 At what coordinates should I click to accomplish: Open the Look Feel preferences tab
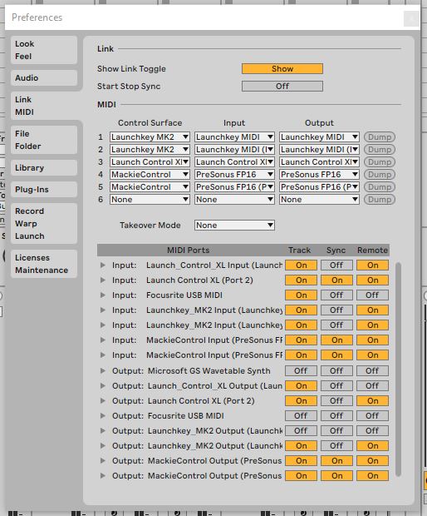[x=44, y=50]
